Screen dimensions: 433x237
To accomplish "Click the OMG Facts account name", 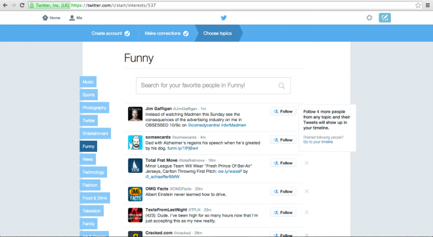I will pyautogui.click(x=157, y=189).
